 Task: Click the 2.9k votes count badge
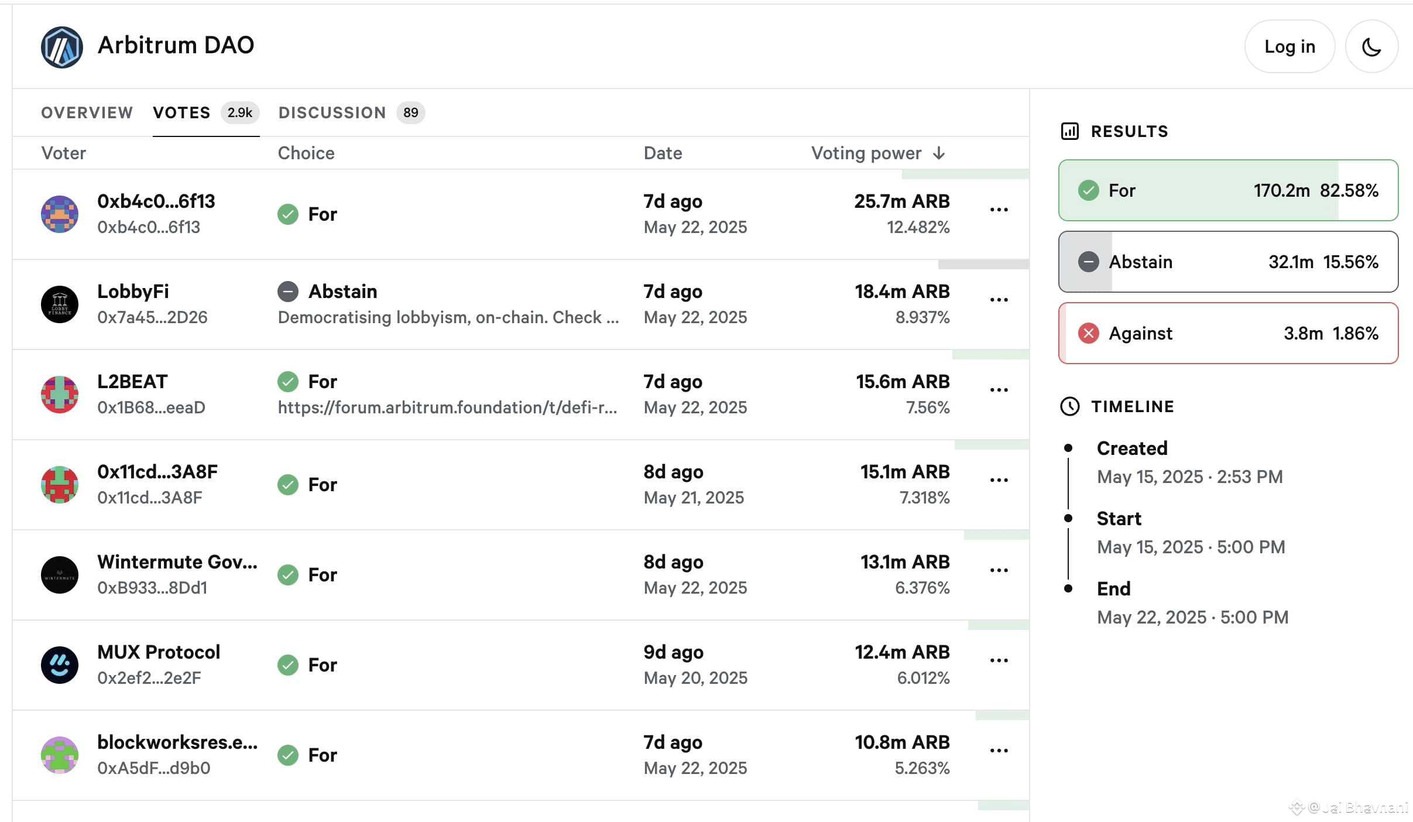click(240, 112)
